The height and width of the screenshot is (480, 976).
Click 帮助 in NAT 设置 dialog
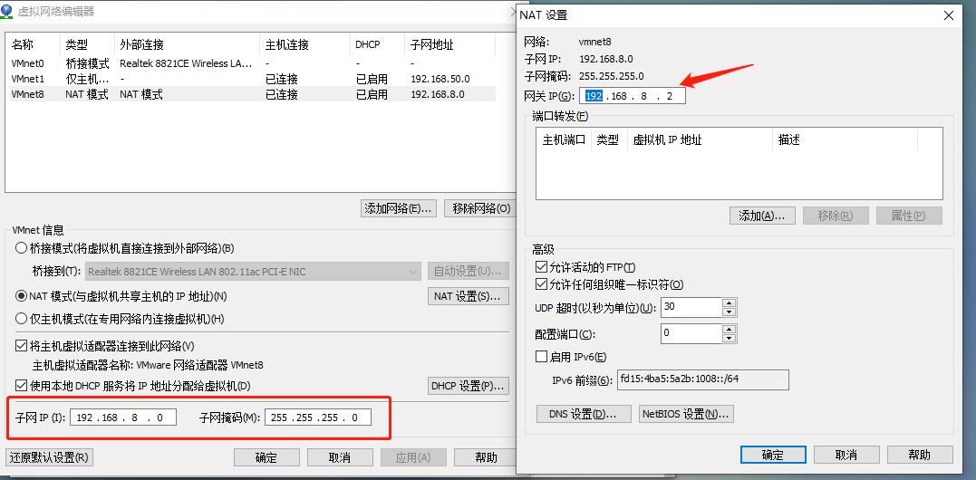[920, 455]
